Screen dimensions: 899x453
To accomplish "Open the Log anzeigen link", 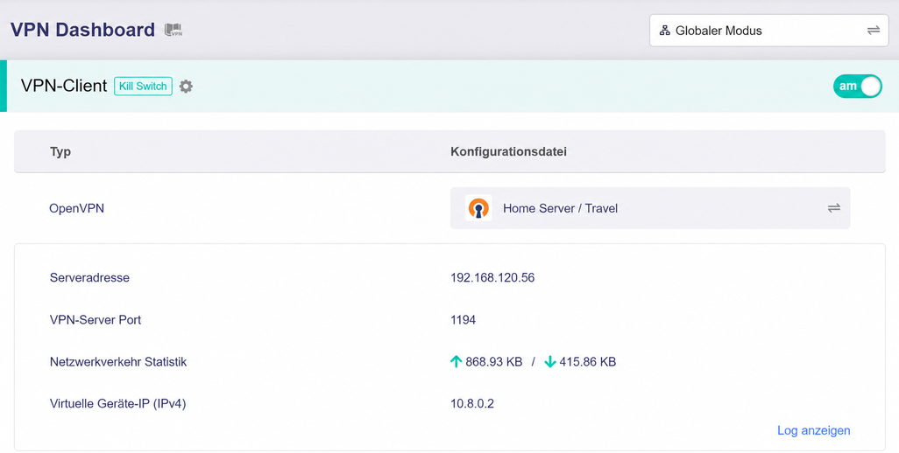I will point(814,430).
